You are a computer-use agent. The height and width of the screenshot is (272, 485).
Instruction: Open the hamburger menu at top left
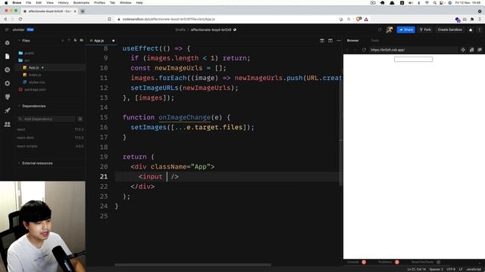click(x=7, y=29)
